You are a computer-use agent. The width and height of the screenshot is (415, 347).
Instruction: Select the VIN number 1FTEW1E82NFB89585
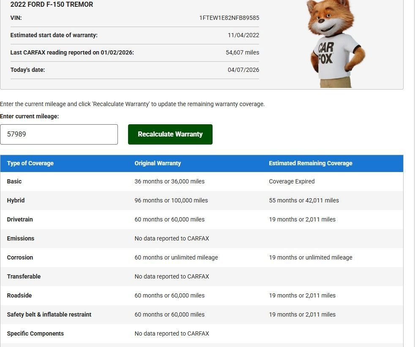point(229,18)
